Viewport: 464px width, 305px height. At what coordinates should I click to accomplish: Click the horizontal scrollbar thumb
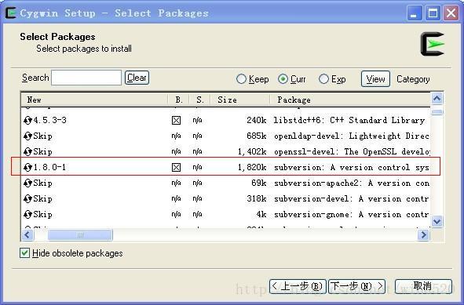coord(80,235)
